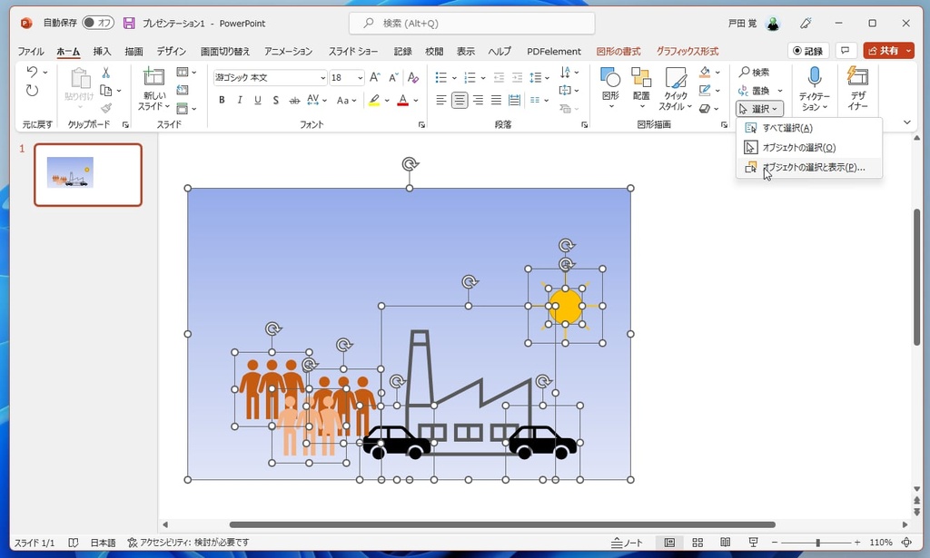Screen dimensions: 930x558
Task: Toggle text Shadow formatting
Action: 276,100
